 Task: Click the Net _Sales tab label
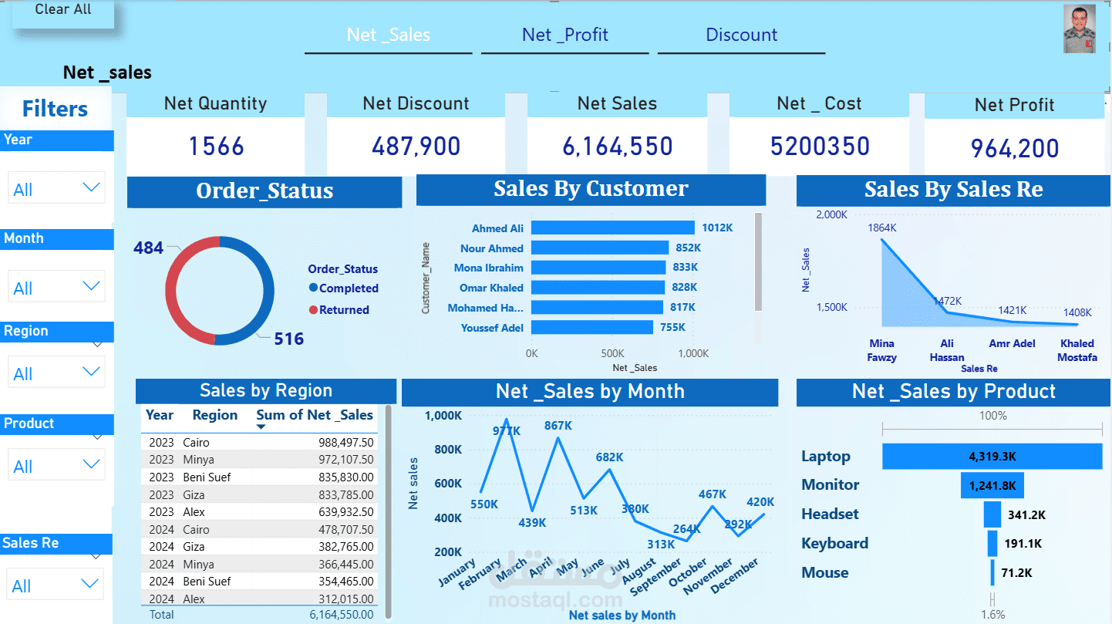pyautogui.click(x=388, y=35)
